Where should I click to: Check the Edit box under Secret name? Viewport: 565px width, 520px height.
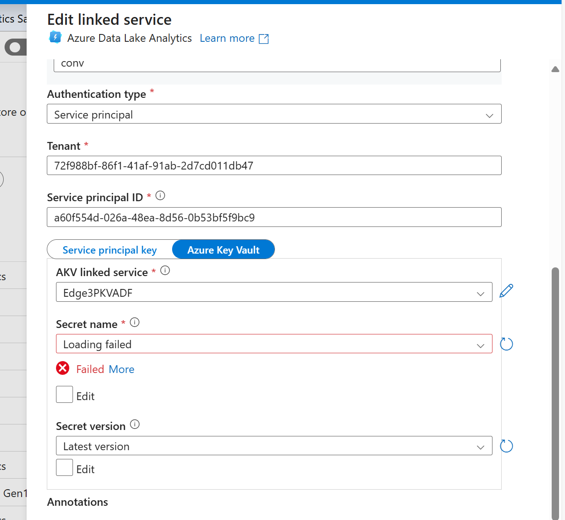(x=64, y=395)
